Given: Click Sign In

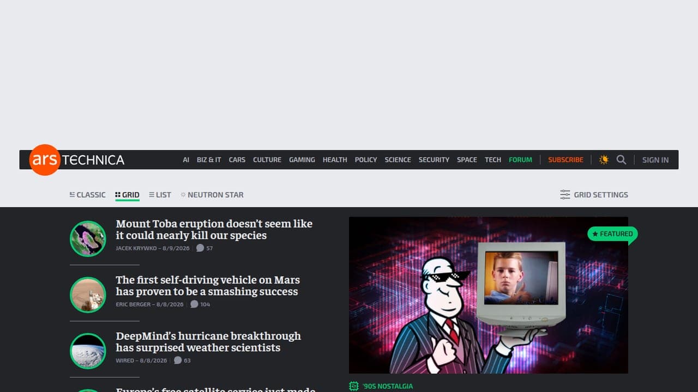Looking at the screenshot, I should [x=655, y=160].
